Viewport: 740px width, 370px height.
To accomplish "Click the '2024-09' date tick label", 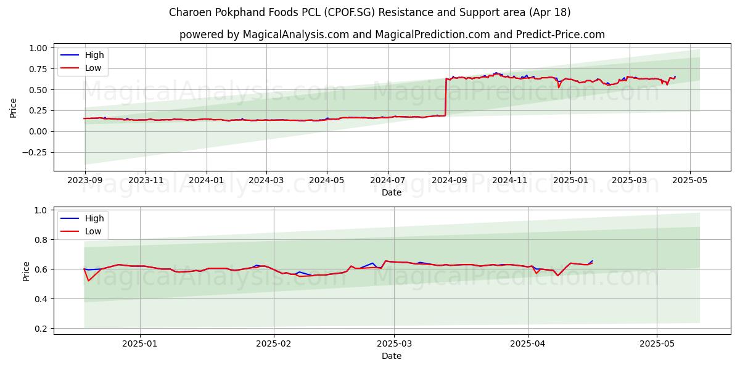I will [x=450, y=181].
